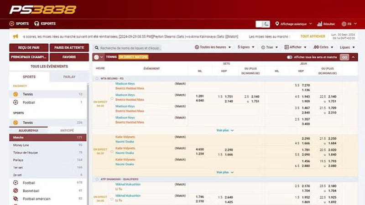Click the tennis ball icon in the Tennis header
Image resolution: width=365 pixels, height=205 pixels.
97,57
